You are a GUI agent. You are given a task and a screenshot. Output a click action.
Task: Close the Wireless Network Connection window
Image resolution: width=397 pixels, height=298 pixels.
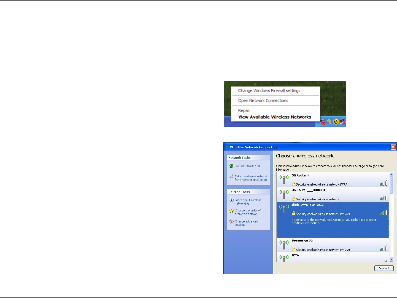tap(393, 147)
